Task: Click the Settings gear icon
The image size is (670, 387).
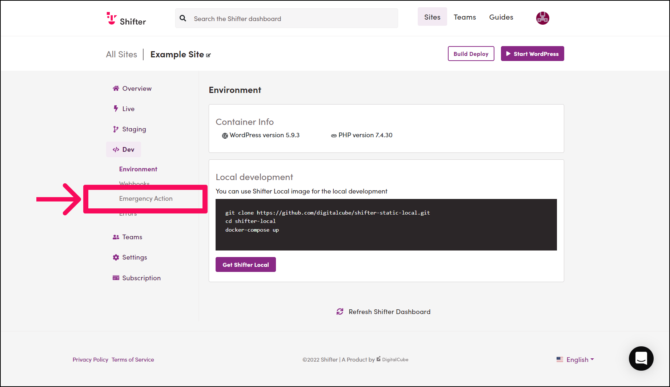Action: 116,257
